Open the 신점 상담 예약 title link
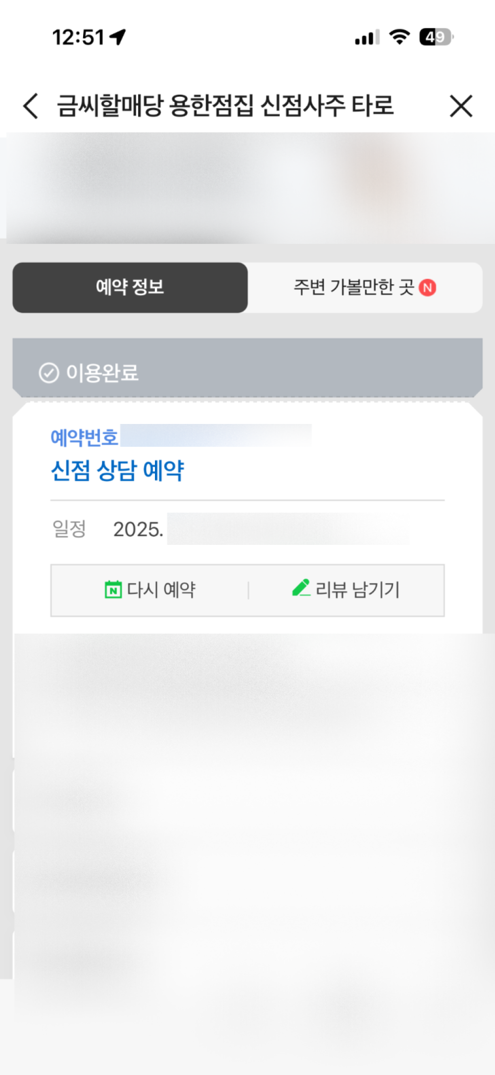The height and width of the screenshot is (1075, 495). [x=117, y=470]
